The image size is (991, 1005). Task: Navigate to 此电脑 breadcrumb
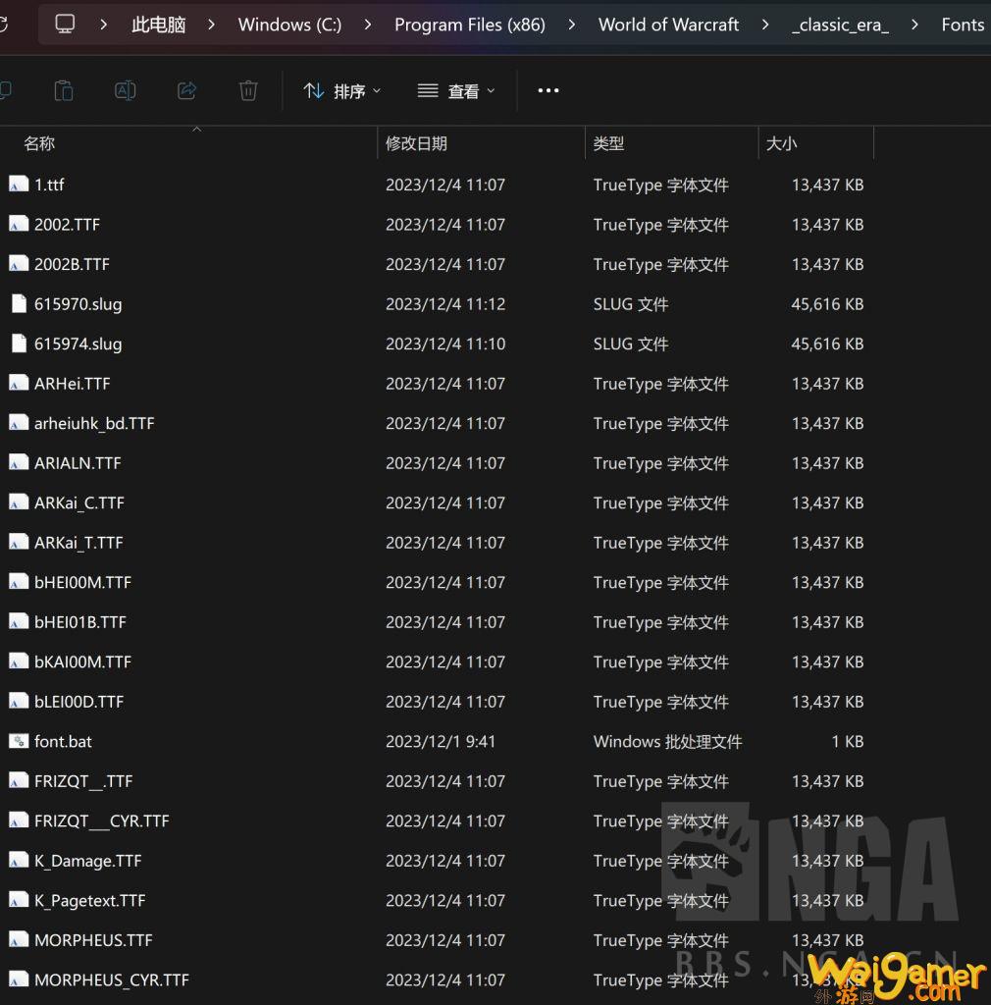click(x=158, y=25)
